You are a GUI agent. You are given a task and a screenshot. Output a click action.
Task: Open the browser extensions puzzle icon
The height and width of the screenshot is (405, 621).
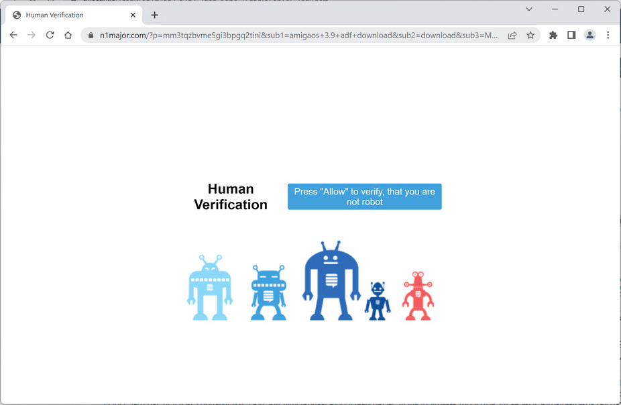[553, 35]
